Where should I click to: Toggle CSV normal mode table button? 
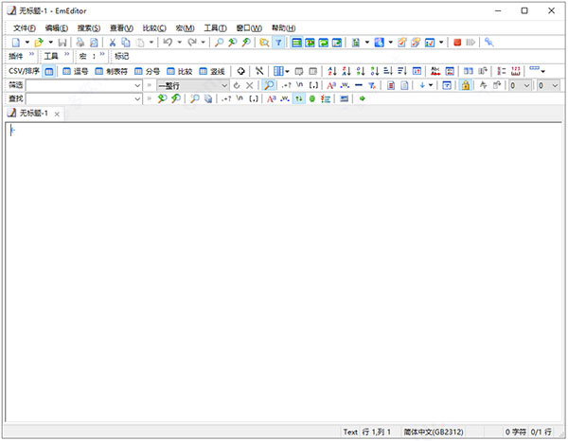click(x=49, y=71)
